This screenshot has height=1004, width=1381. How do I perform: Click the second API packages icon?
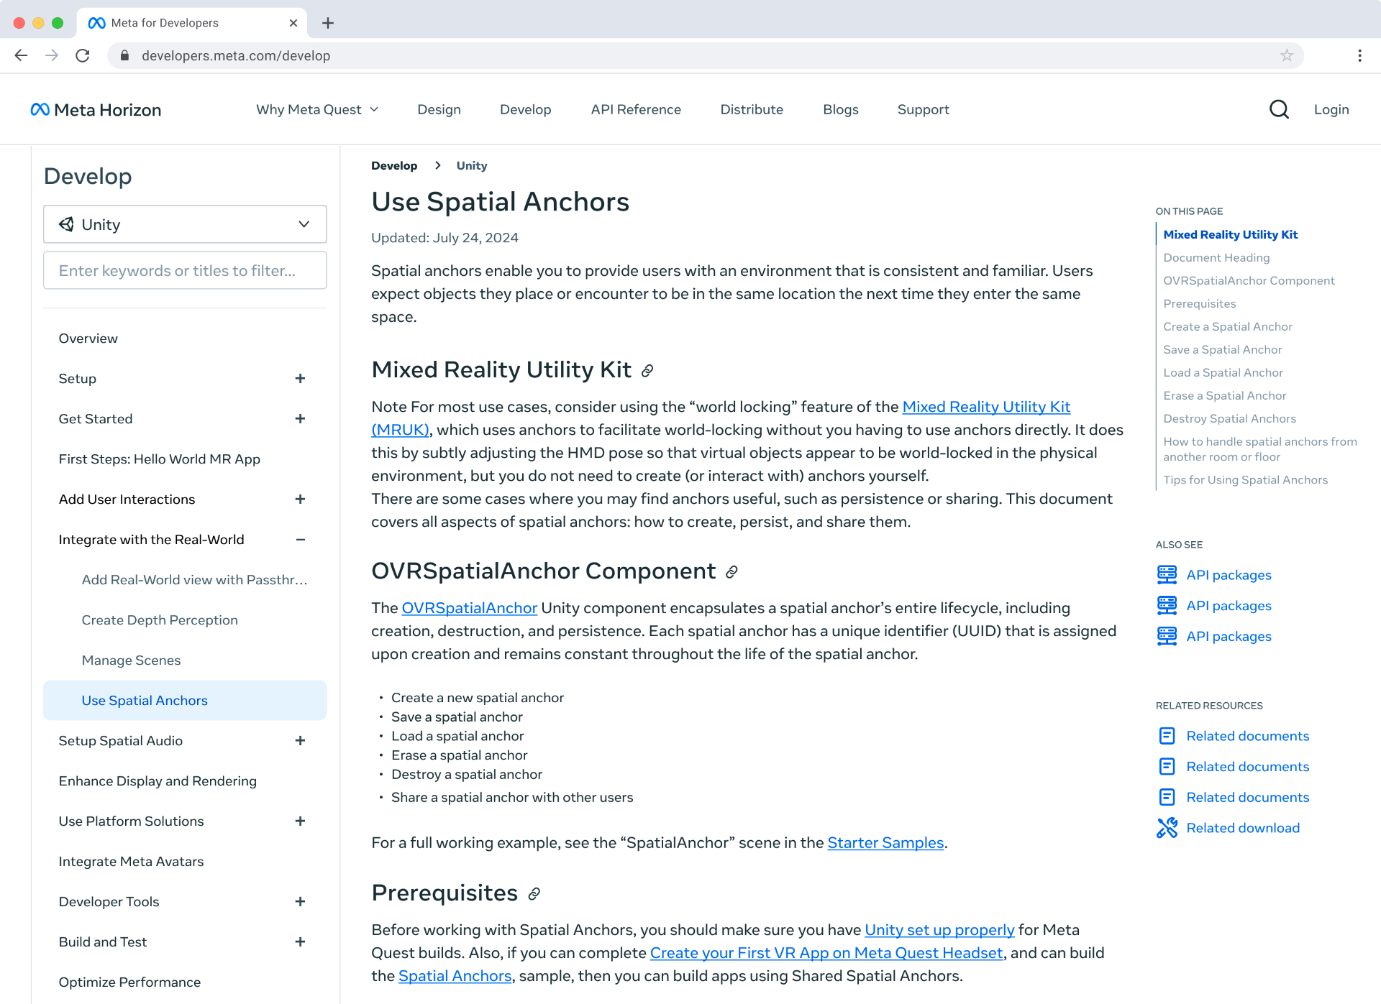tap(1167, 606)
